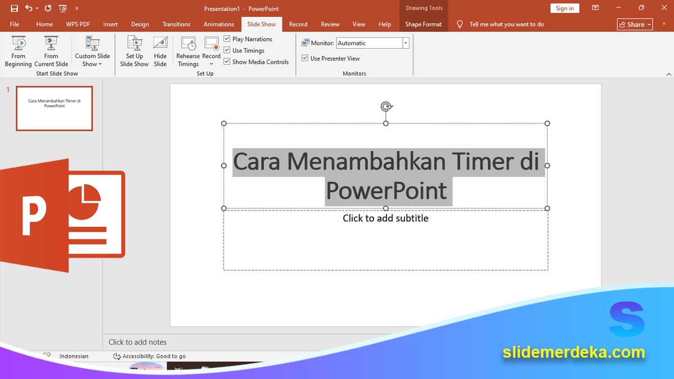This screenshot has width=674, height=379.
Task: Open the Shape Format tab
Action: point(423,24)
